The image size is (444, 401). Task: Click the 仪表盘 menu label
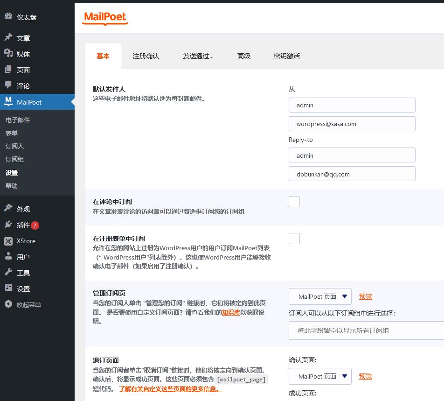[27, 17]
